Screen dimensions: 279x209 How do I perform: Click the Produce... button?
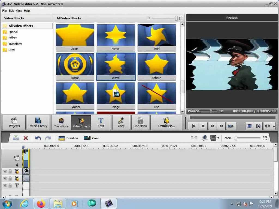point(167,123)
